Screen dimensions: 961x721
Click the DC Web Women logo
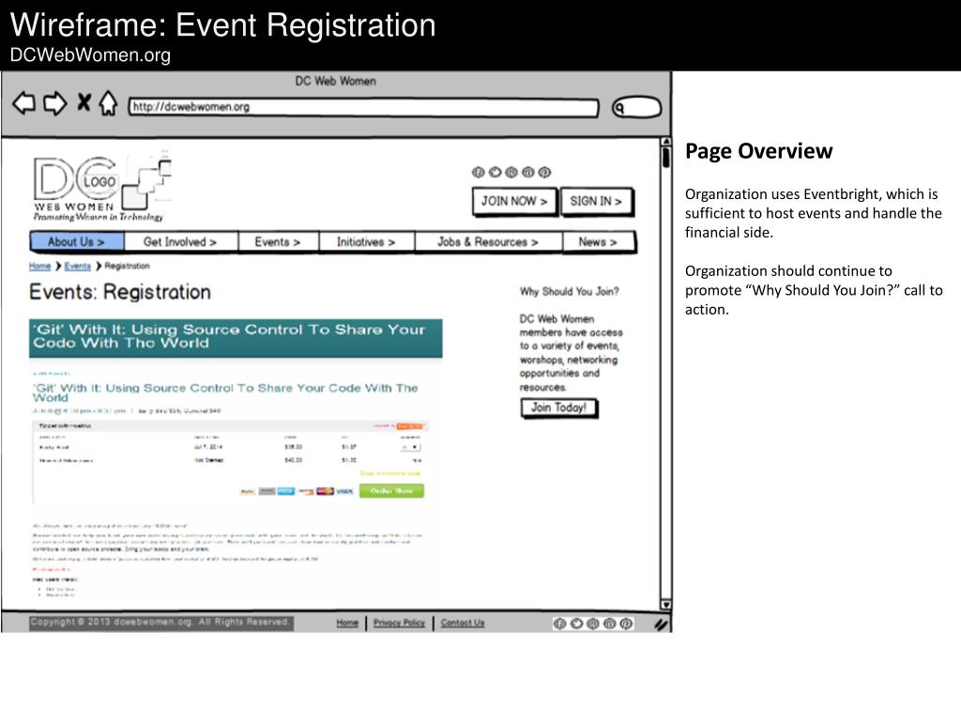pyautogui.click(x=101, y=189)
